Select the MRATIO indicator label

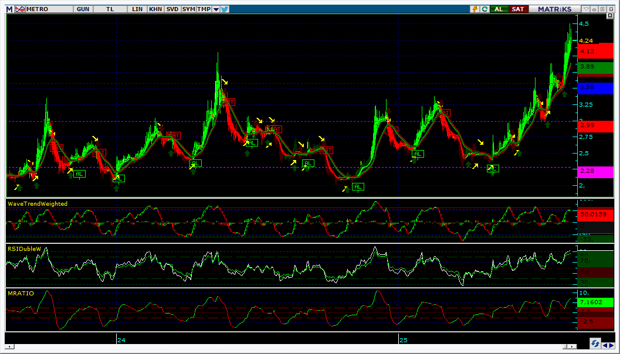[21, 294]
